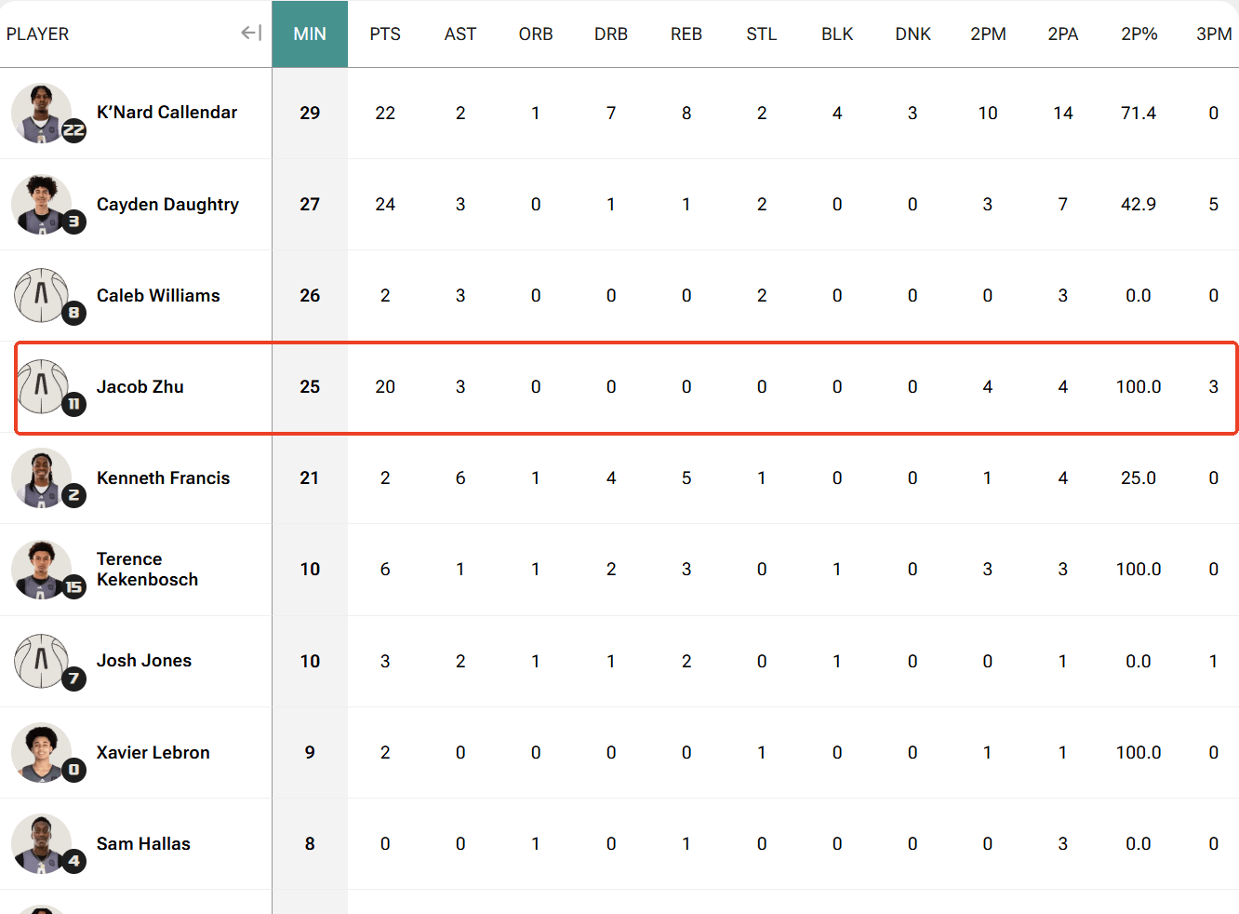The image size is (1239, 914).
Task: Open Kenneth Francis' player photo
Action: click(x=41, y=477)
